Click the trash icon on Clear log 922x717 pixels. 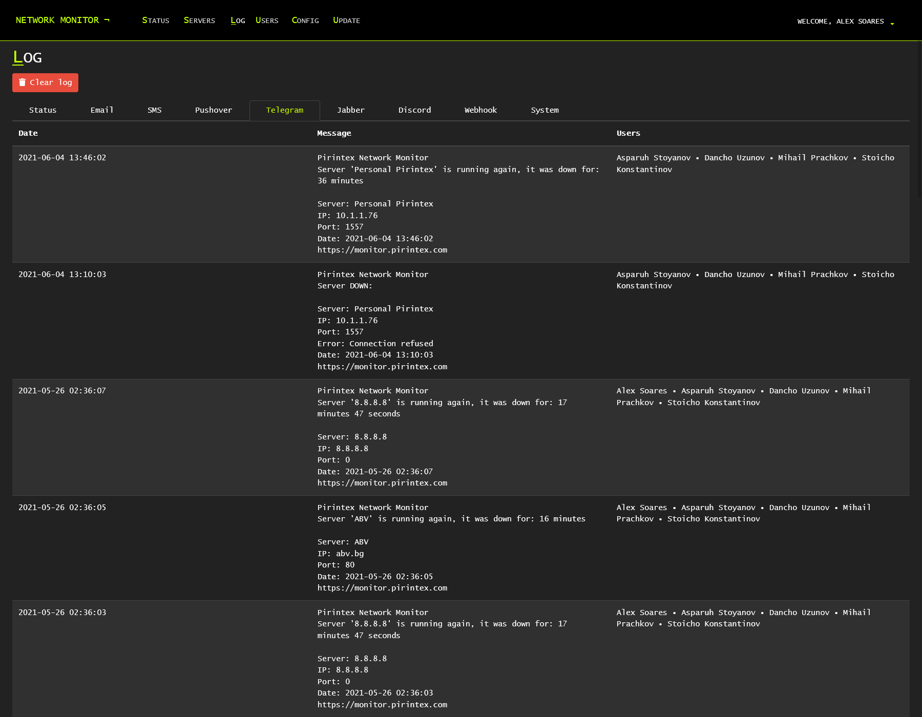click(22, 82)
